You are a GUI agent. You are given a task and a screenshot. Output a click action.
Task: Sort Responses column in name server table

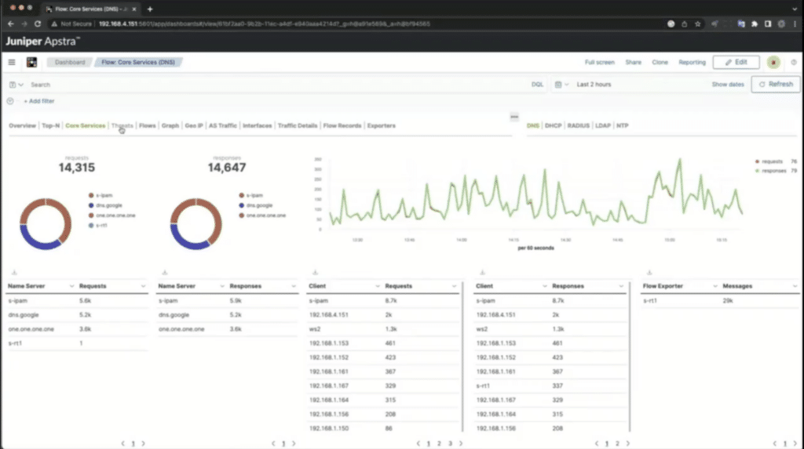click(262, 286)
